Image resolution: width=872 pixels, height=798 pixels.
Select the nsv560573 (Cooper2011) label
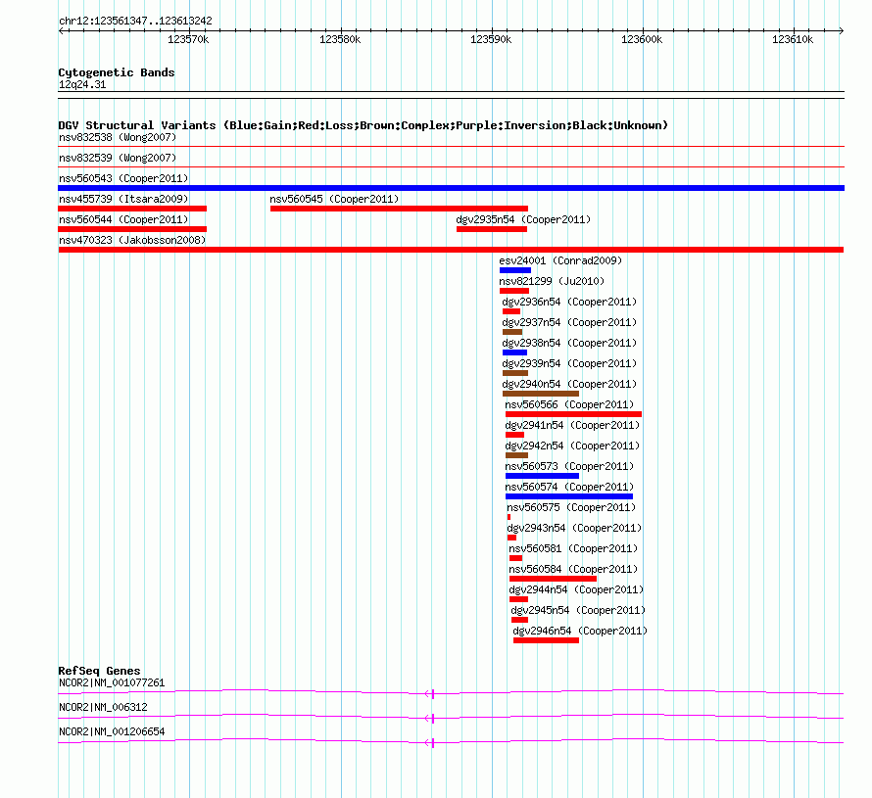point(569,466)
